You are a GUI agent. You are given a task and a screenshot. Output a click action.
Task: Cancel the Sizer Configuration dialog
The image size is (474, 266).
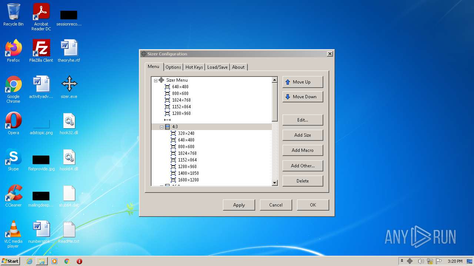pyautogui.click(x=276, y=205)
